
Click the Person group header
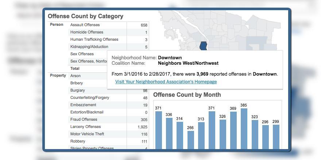(57, 25)
